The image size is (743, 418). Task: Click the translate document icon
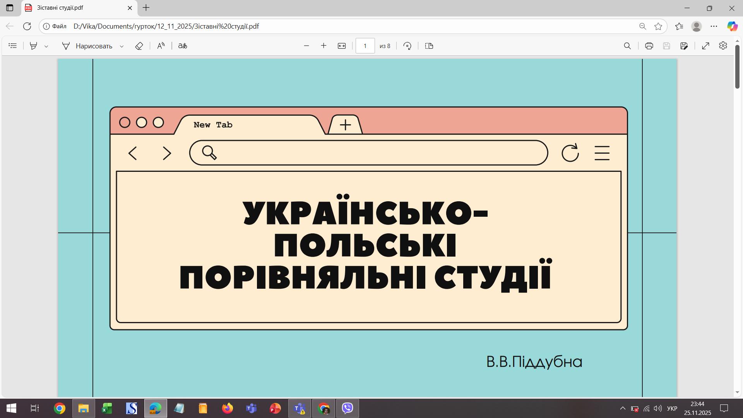[x=182, y=46]
